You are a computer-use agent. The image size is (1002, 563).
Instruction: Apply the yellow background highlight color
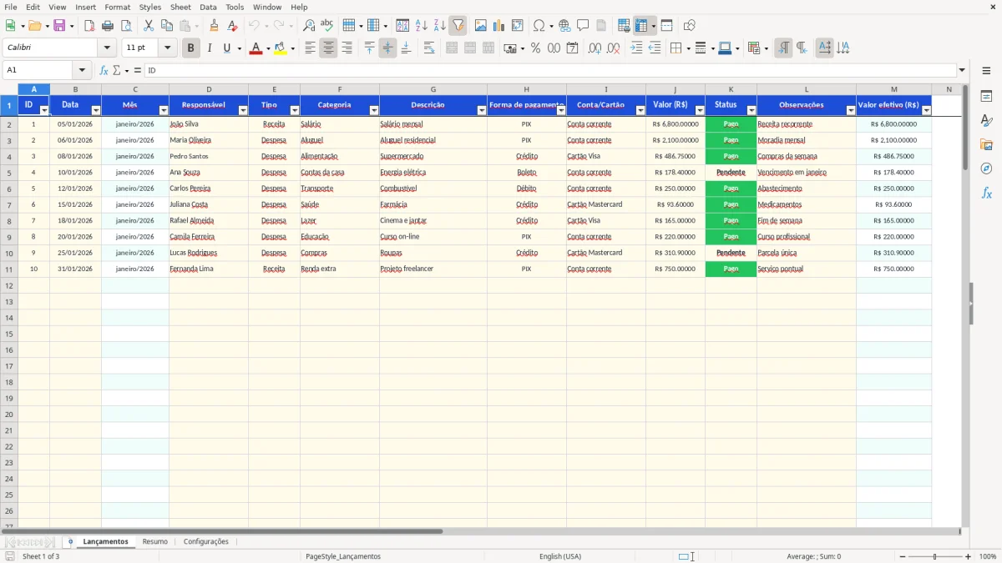281,48
